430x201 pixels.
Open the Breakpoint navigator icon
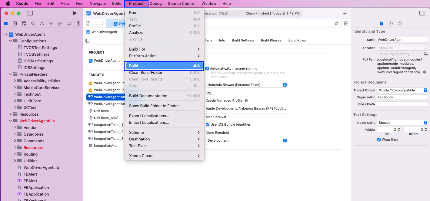click(69, 24)
